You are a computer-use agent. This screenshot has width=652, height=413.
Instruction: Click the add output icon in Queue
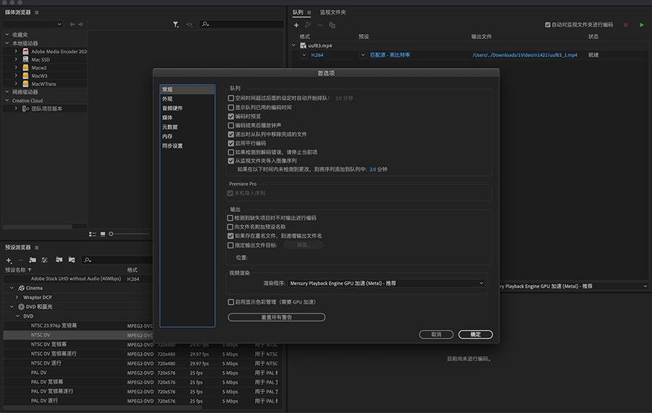pyautogui.click(x=308, y=25)
